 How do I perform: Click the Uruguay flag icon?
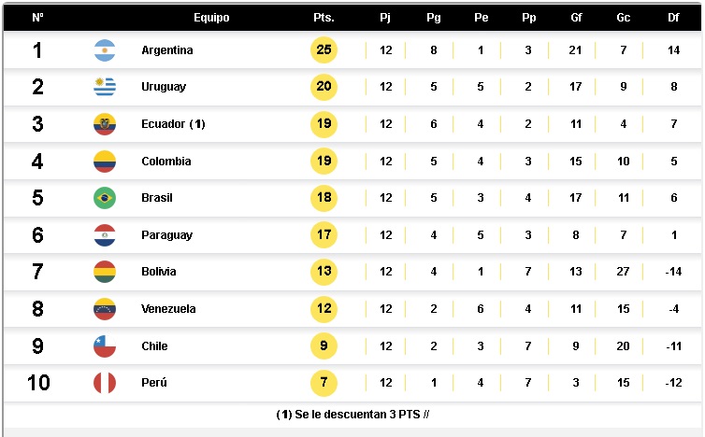coord(105,87)
